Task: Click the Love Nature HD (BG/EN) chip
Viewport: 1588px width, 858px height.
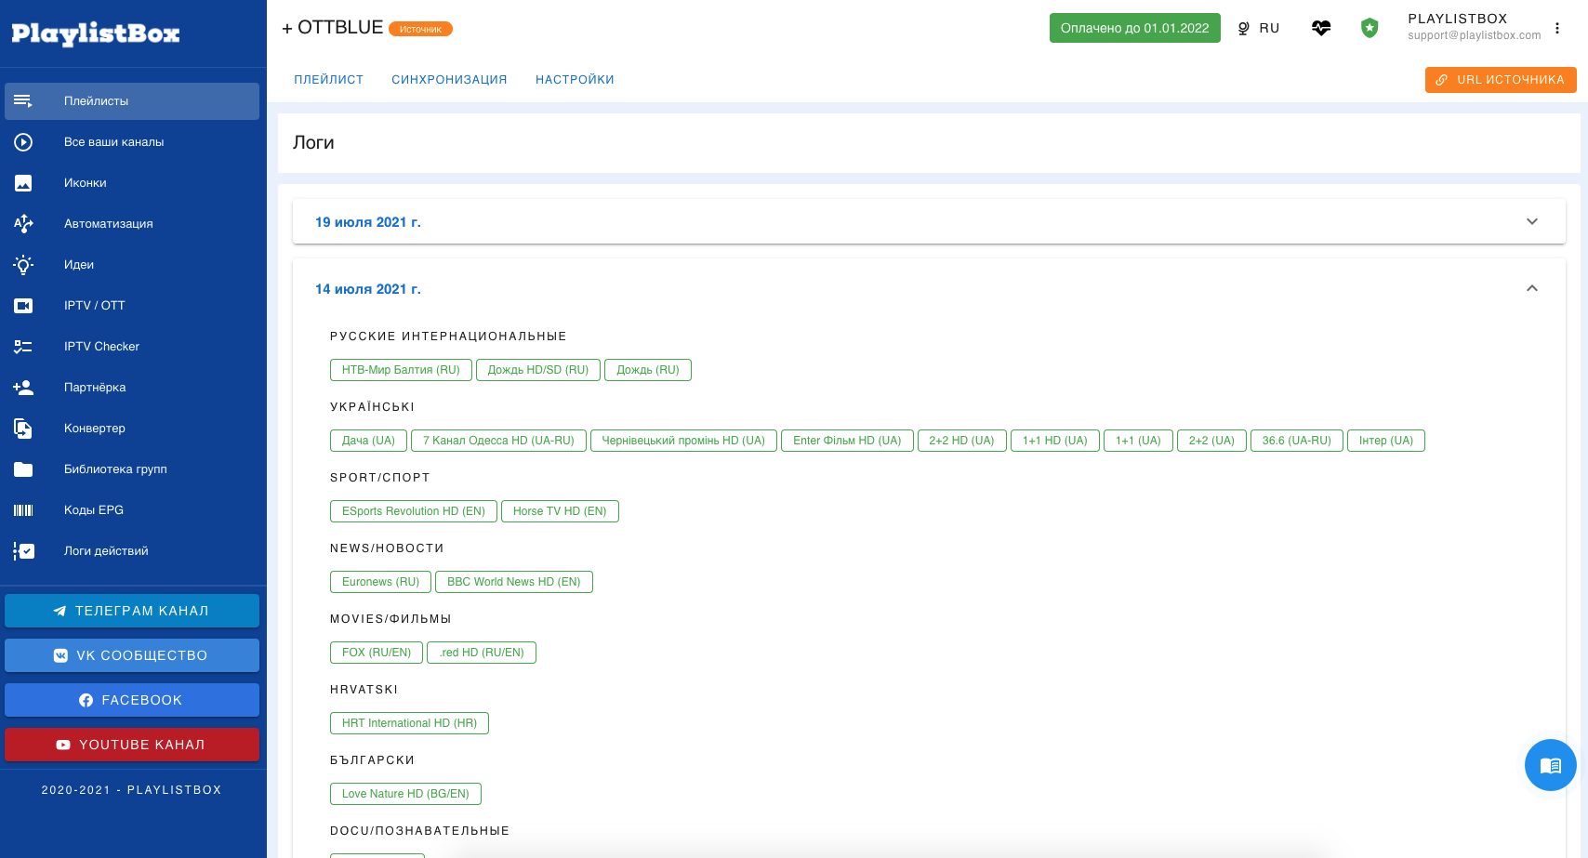Action: point(405,794)
